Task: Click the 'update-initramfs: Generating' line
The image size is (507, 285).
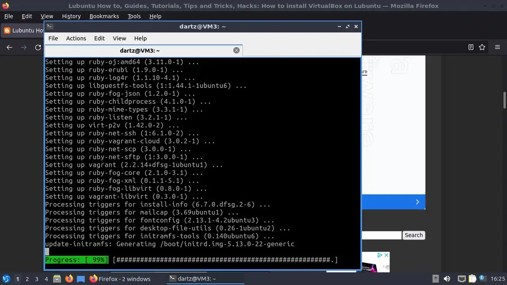Action: coord(170,244)
